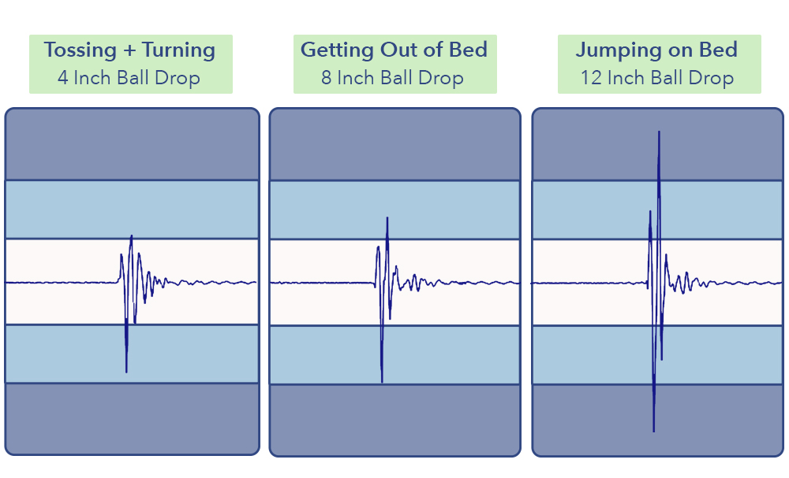
Task: Click bottom dark band of Jumping on Bed chart
Action: coord(718,419)
